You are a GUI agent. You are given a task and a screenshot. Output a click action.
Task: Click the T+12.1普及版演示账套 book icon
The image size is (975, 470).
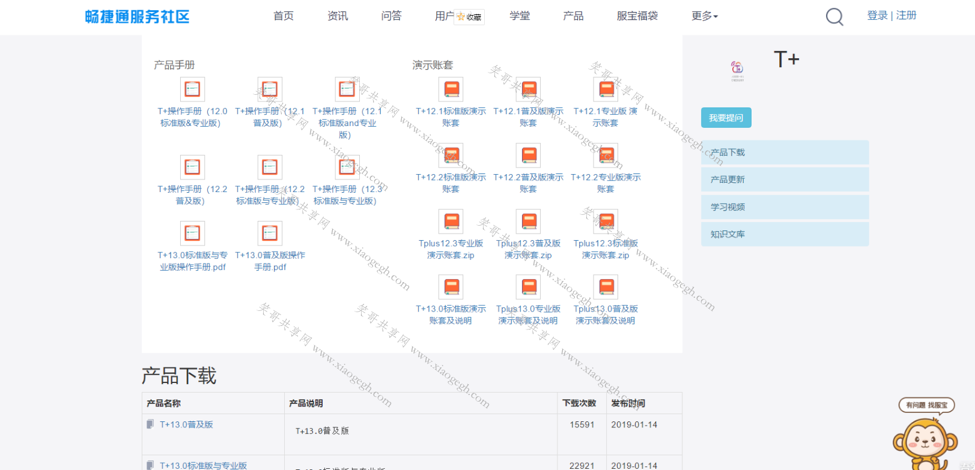coord(528,89)
